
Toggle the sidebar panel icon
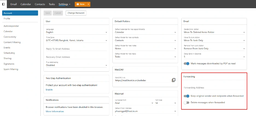[4, 4]
